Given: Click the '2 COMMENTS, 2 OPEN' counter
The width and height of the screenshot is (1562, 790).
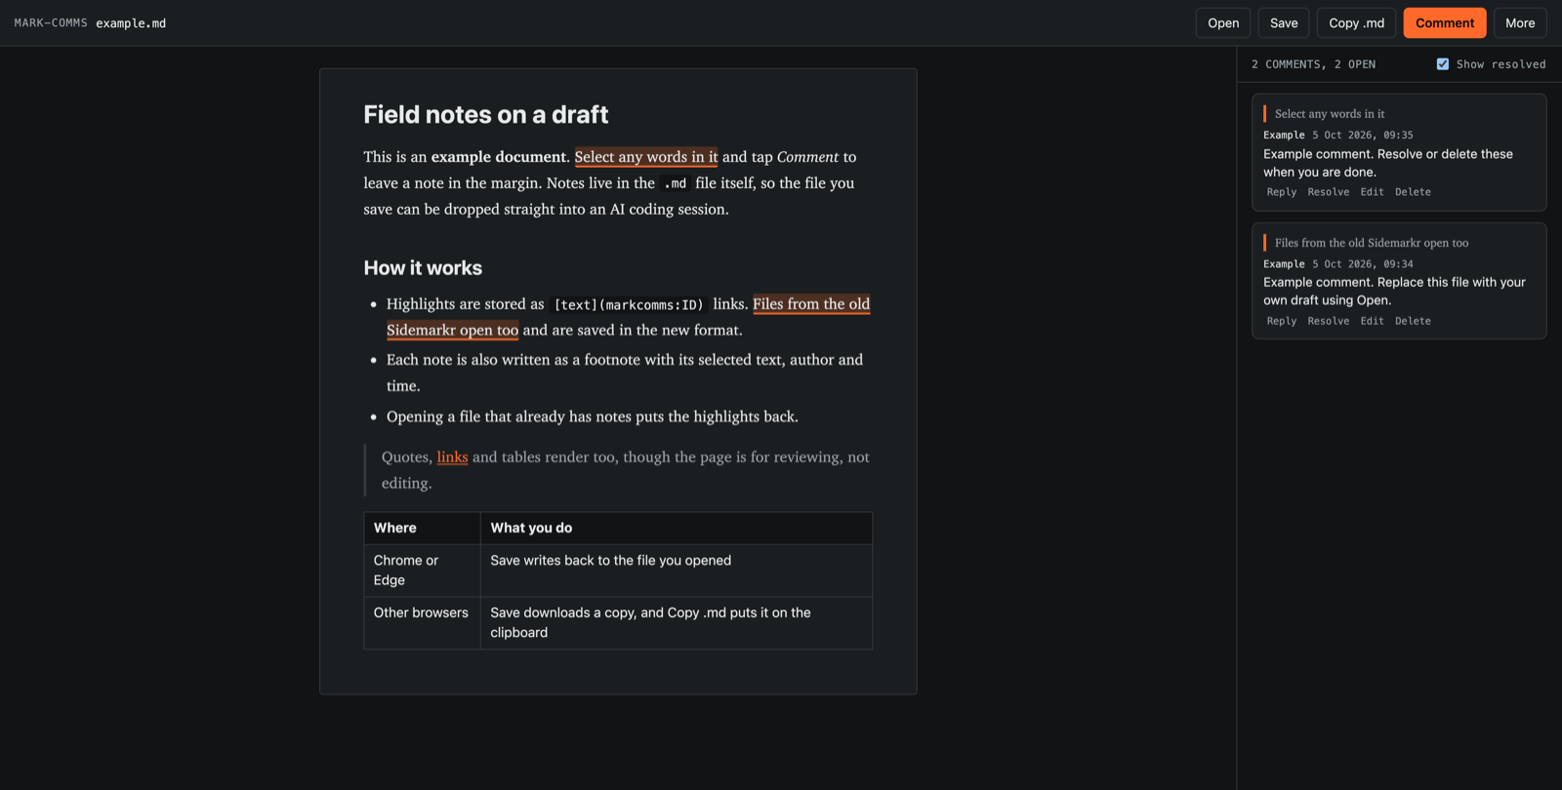Looking at the screenshot, I should (x=1313, y=64).
